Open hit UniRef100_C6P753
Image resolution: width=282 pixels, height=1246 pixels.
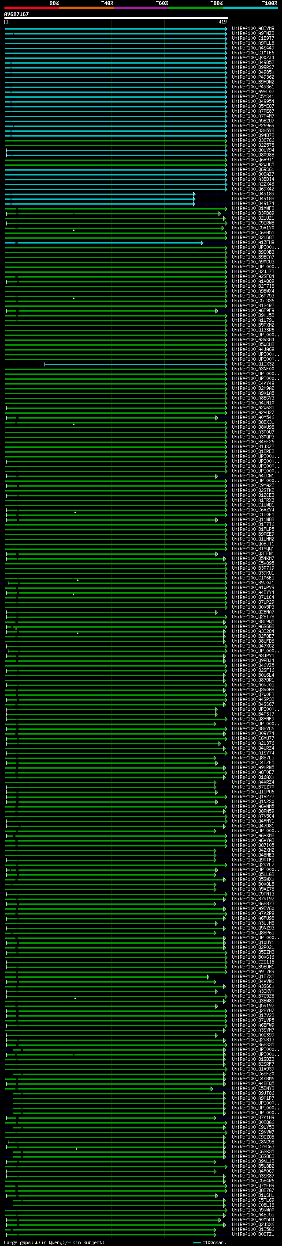point(253,296)
